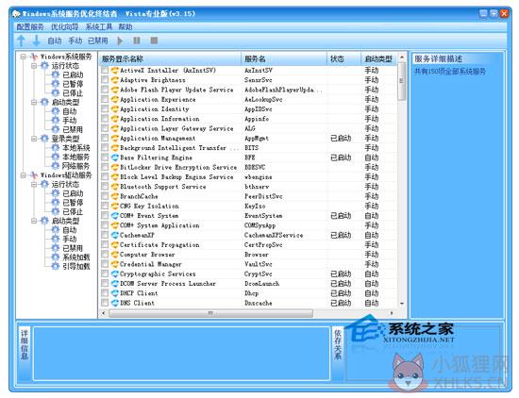Screen dimensions: 519x398
Task: Sort by 状态 column header
Action: click(x=343, y=59)
